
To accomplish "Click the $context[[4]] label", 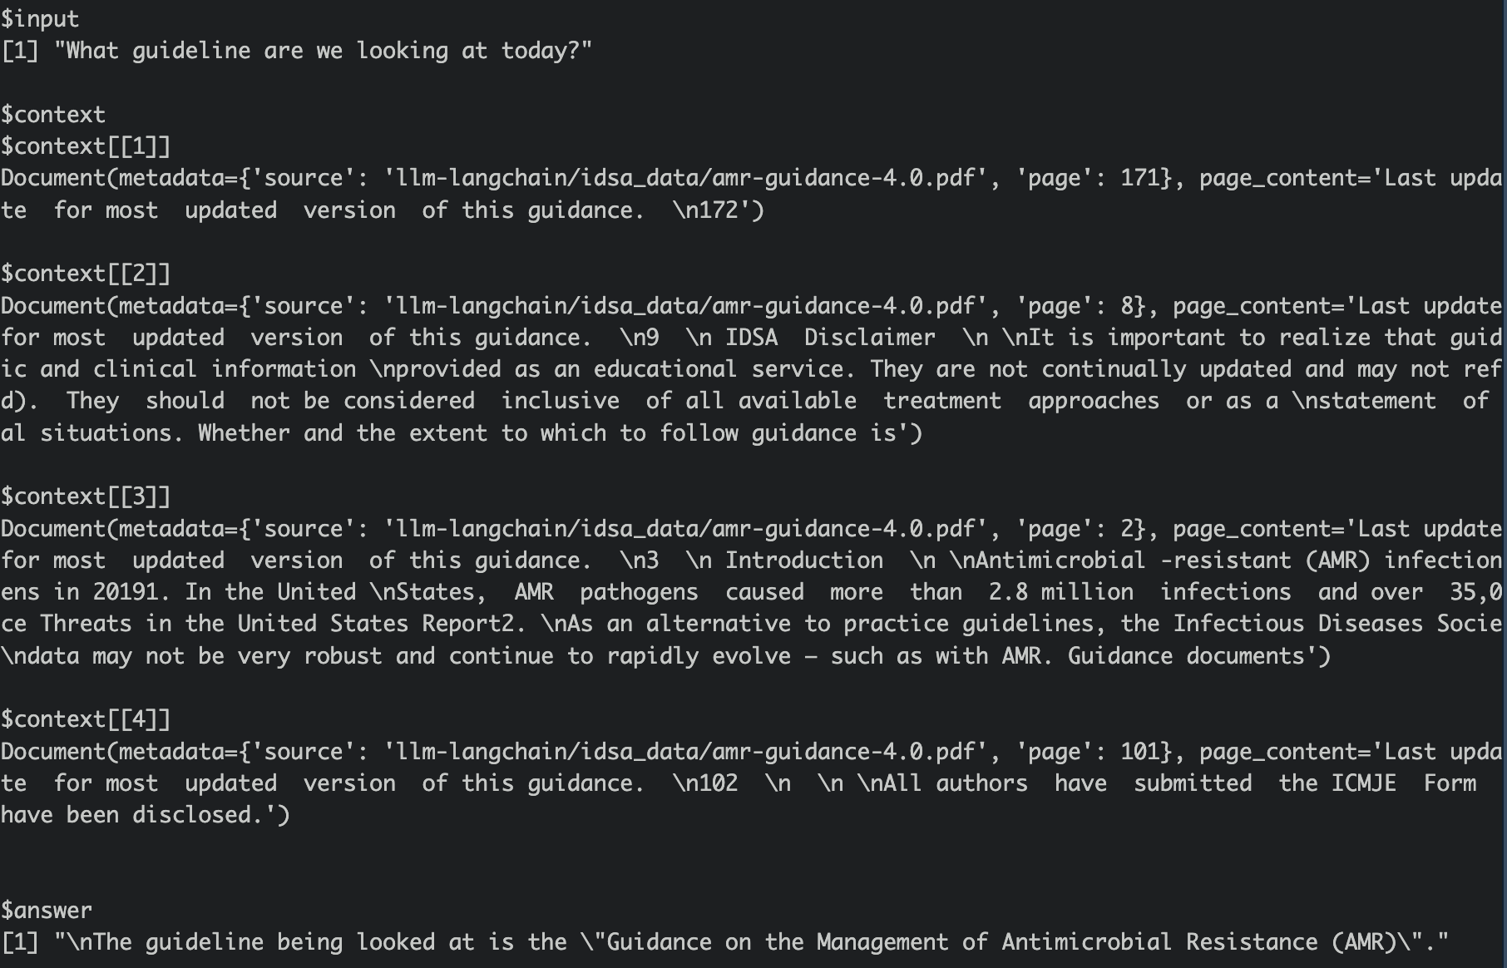I will tap(86, 719).
